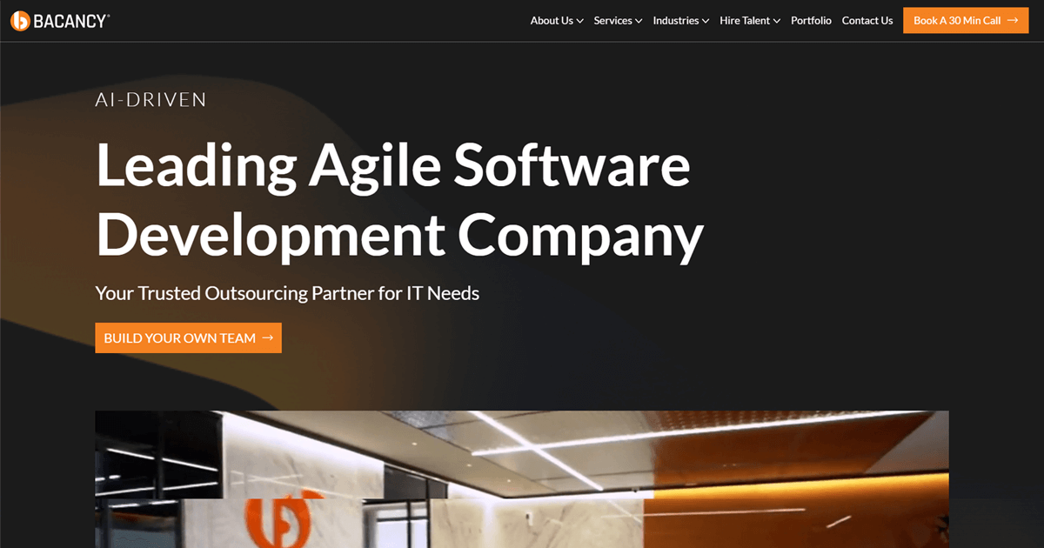Expand the chevron next to Services
The height and width of the screenshot is (548, 1044).
(x=639, y=21)
